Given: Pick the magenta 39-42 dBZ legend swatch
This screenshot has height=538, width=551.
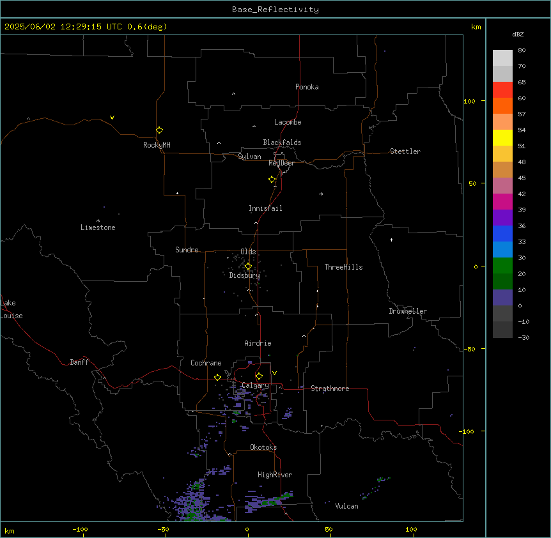Looking at the screenshot, I should 502,201.
